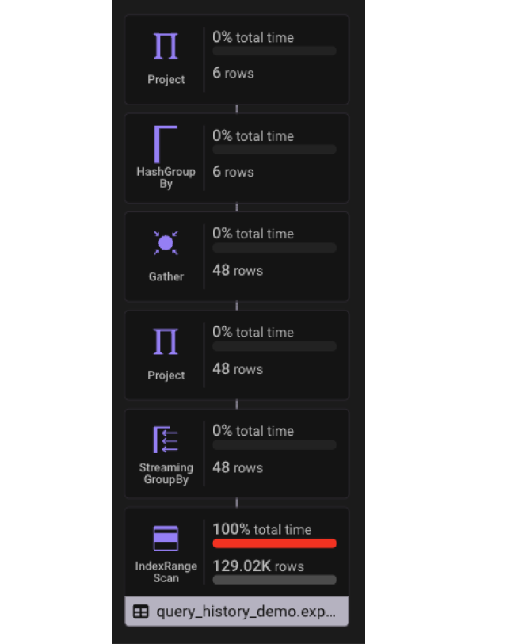
Task: Select the Gather "48 rows" label
Action: point(238,270)
